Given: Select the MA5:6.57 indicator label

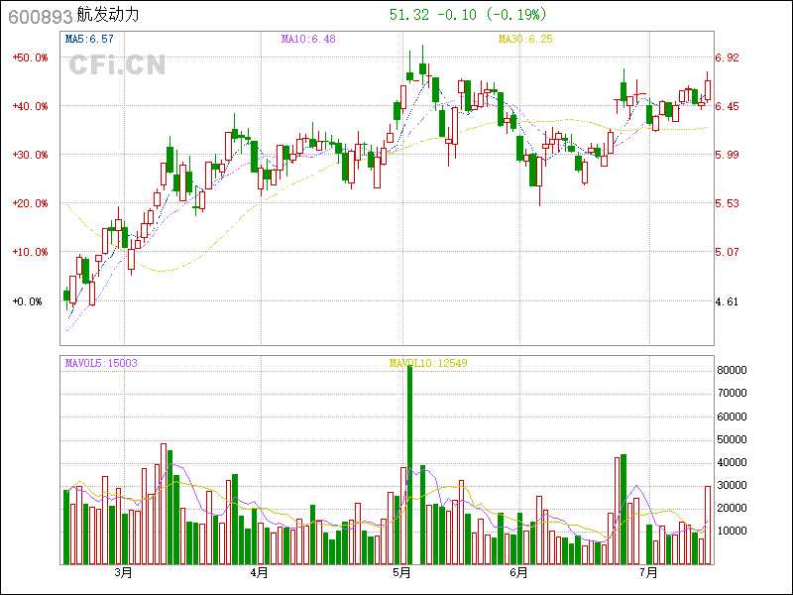Looking at the screenshot, I should coord(89,39).
